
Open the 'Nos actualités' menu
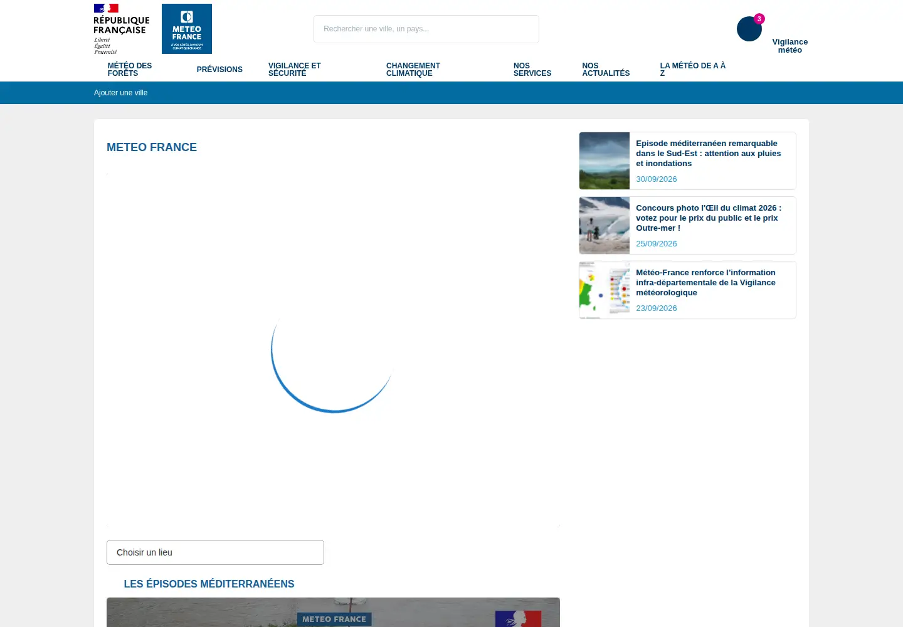tap(606, 70)
